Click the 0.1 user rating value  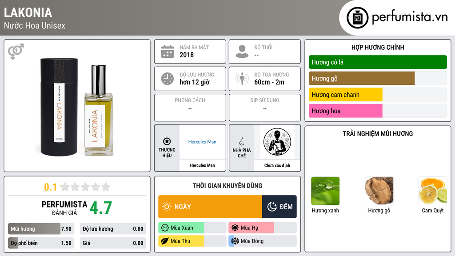click(50, 187)
